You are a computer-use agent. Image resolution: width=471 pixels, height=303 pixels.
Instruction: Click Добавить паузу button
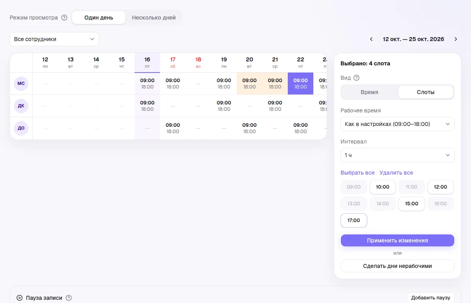(430, 298)
